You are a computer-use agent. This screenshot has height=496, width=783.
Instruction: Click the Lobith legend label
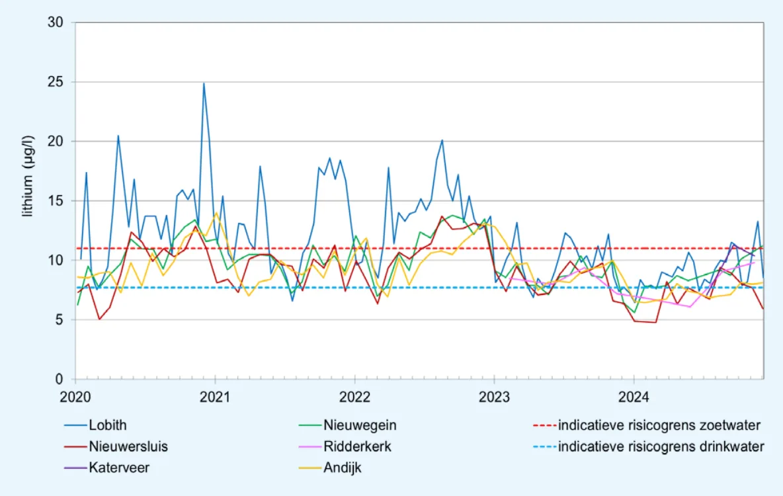point(108,425)
